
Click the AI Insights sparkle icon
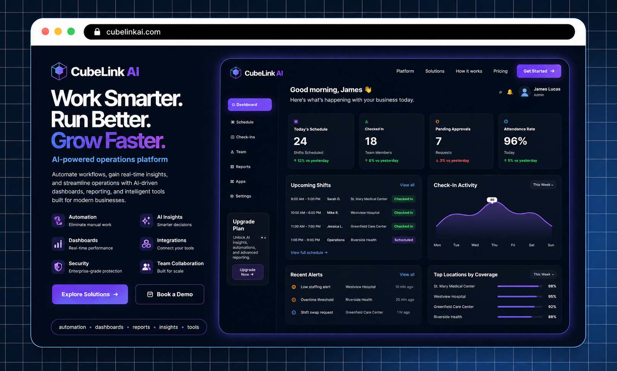coord(146,220)
